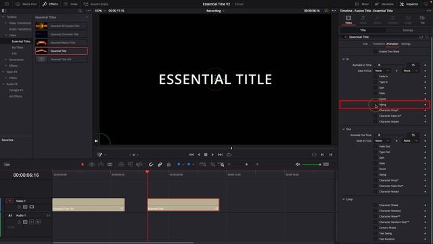Select the Title page in Inspector
Viewport: 433px width, 244px height.
363,30
